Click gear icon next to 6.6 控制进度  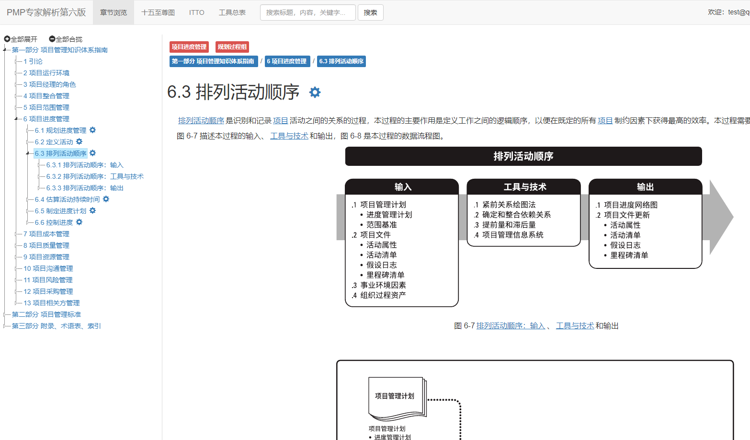pyautogui.click(x=80, y=222)
